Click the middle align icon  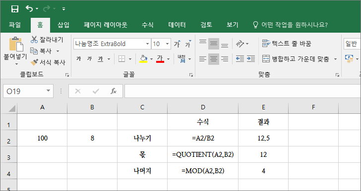coord(214,44)
